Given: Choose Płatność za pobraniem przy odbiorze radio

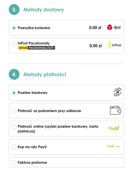Looking at the screenshot, I should [14, 111].
